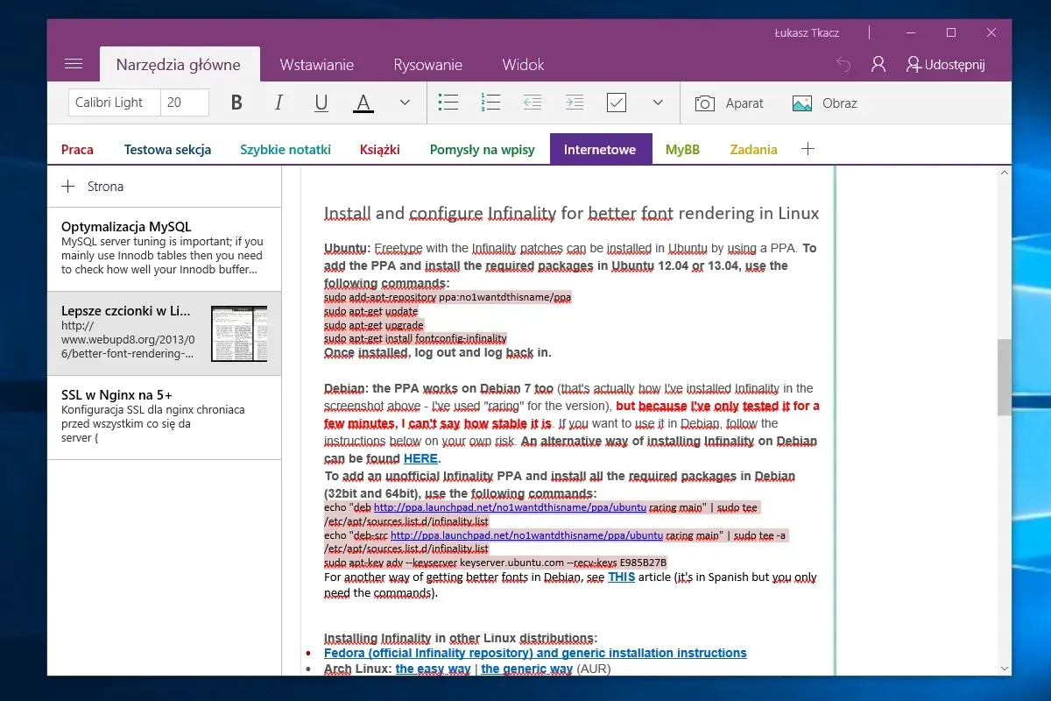The height and width of the screenshot is (701, 1051).
Task: Click the sudo apt-key adv command line
Action: click(495, 563)
